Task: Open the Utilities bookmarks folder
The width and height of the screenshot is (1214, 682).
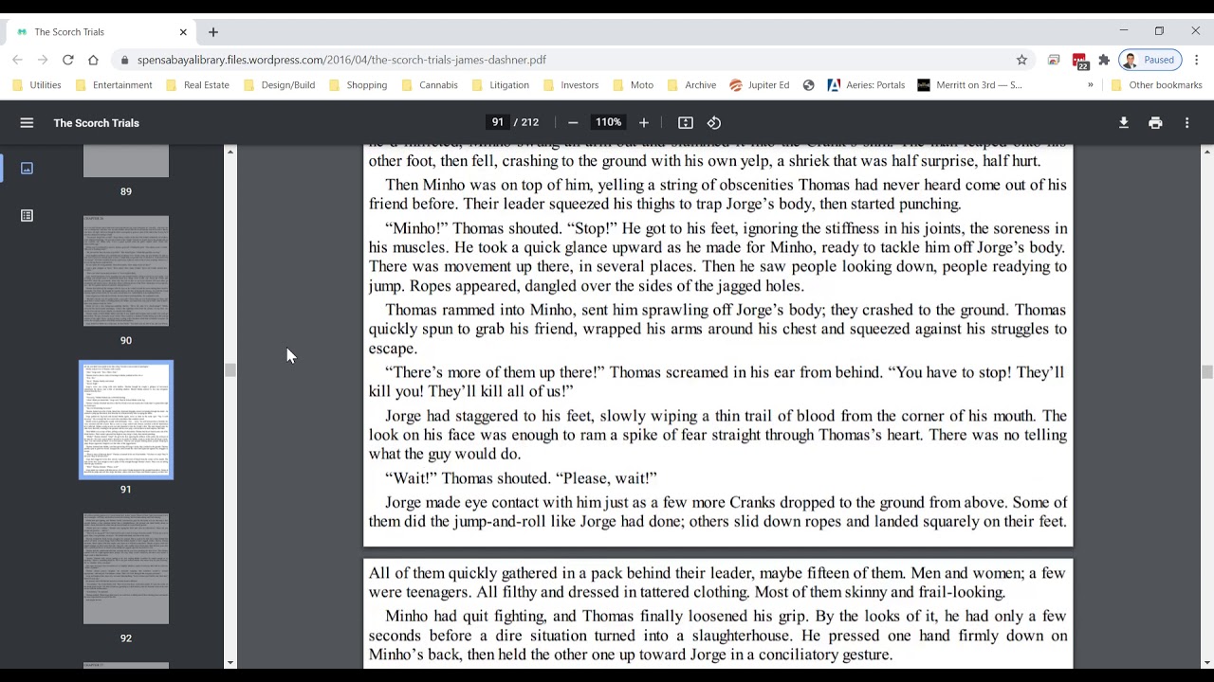Action: pyautogui.click(x=37, y=85)
